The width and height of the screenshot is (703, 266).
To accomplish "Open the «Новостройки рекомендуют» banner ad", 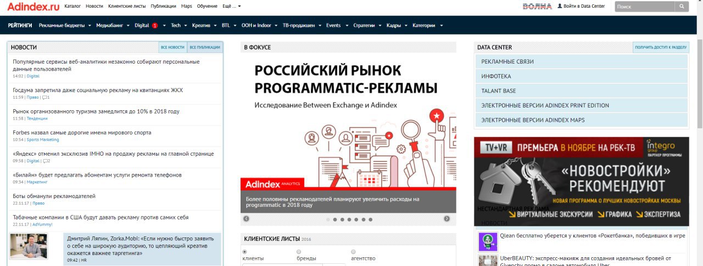I will click(x=581, y=181).
